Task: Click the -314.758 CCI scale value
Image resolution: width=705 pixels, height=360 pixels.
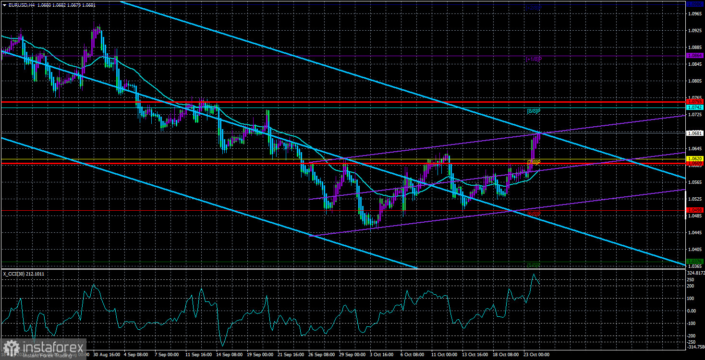Action: pyautogui.click(x=695, y=347)
